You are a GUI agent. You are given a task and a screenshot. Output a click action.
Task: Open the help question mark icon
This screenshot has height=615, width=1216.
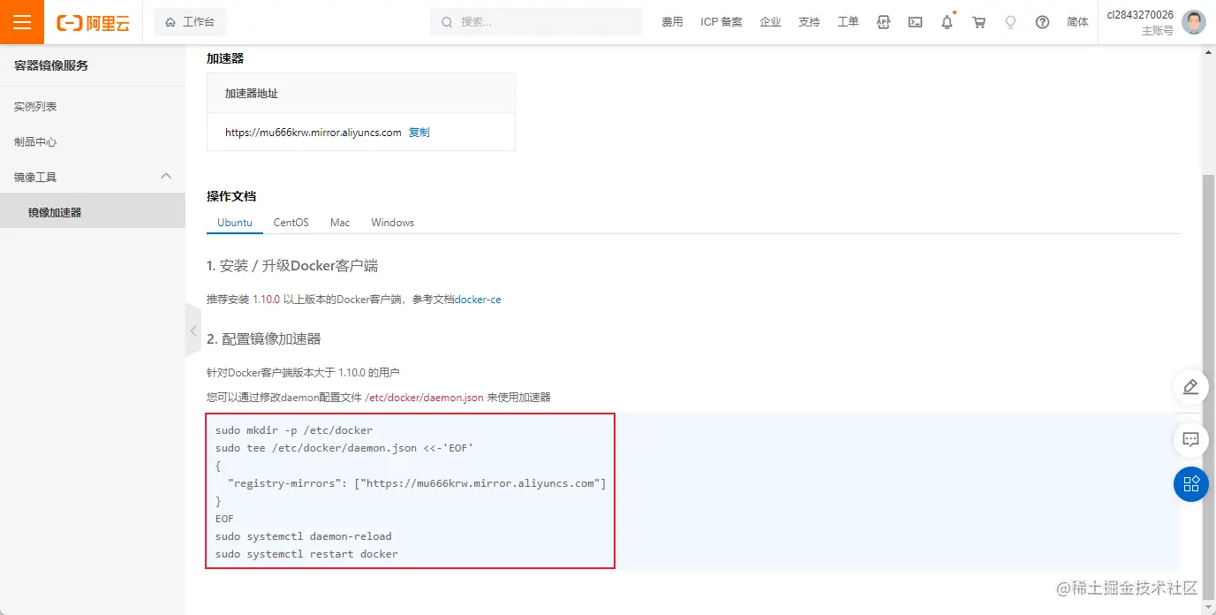click(1042, 21)
